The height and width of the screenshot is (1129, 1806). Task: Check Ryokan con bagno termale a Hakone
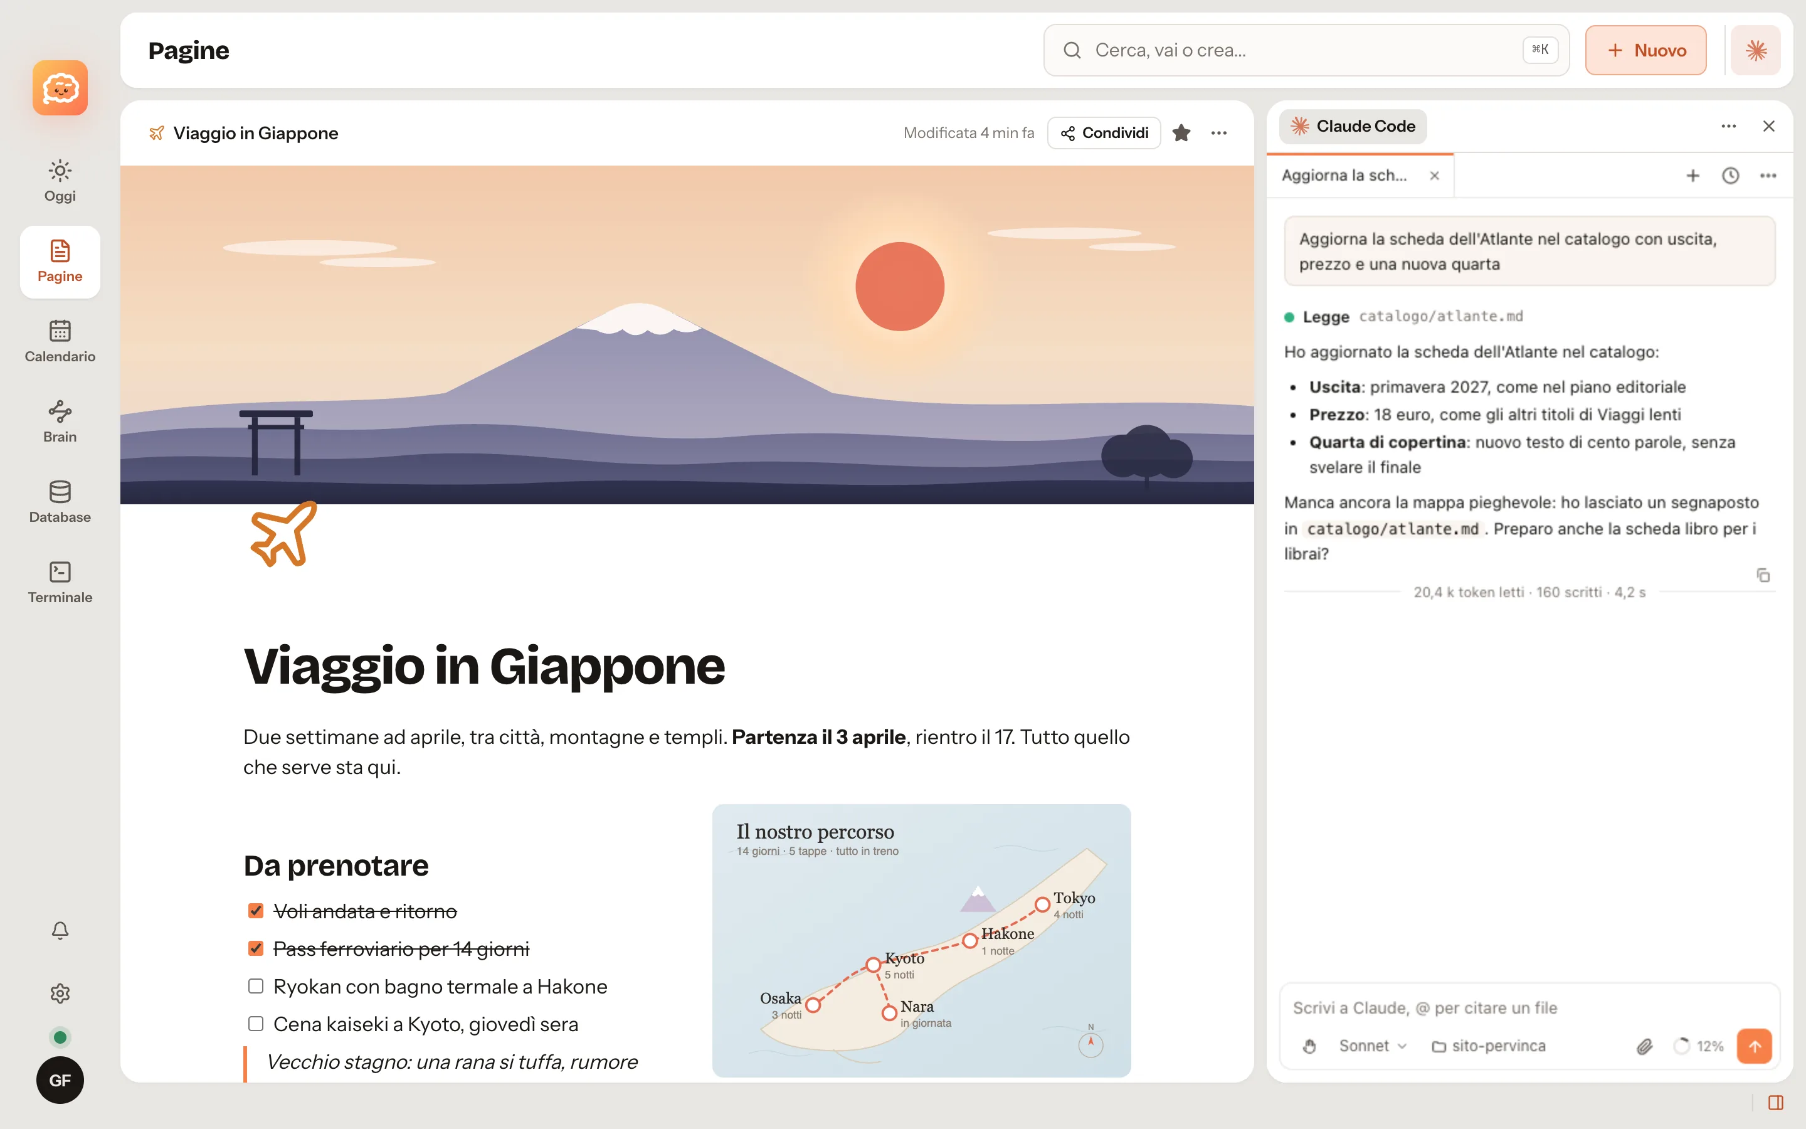[x=256, y=987]
